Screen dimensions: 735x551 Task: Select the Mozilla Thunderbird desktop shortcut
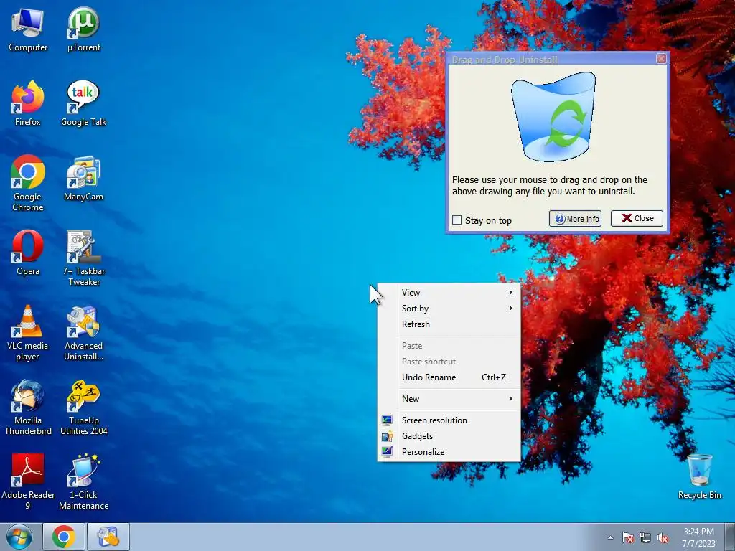click(x=28, y=408)
